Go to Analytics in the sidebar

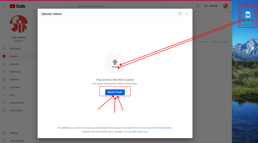[14, 64]
